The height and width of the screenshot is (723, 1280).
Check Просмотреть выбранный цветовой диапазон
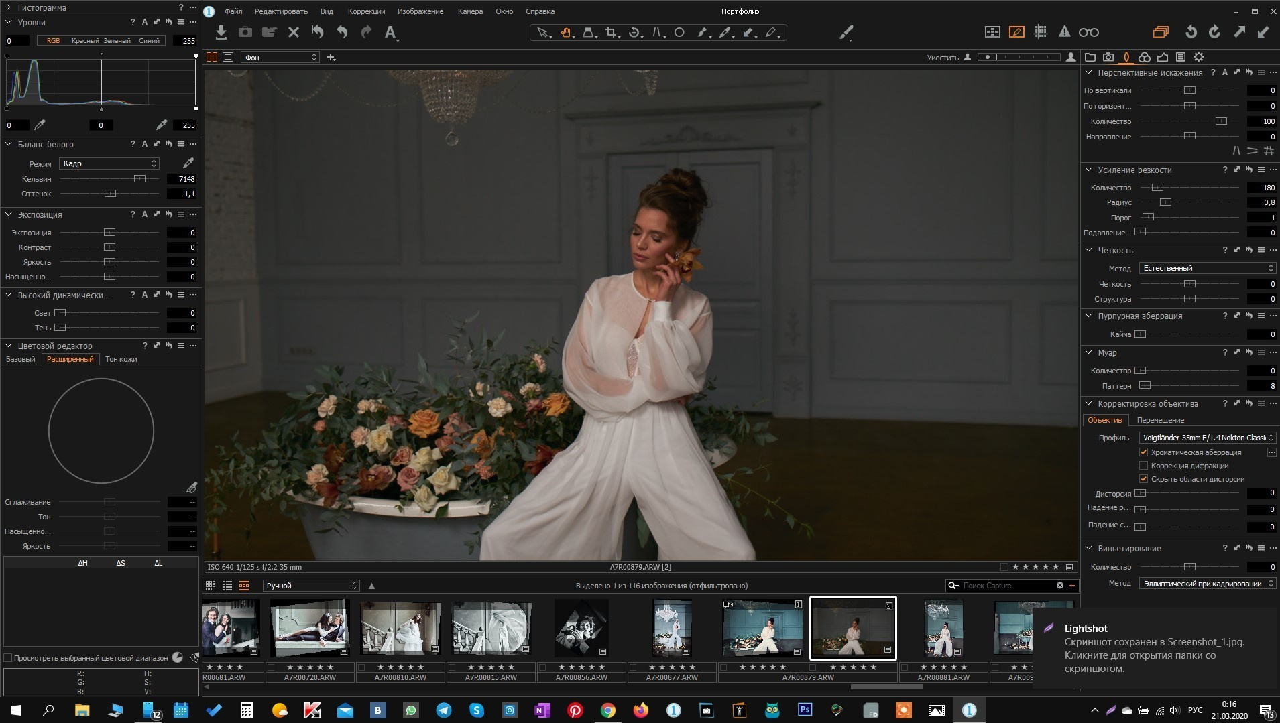click(x=8, y=658)
